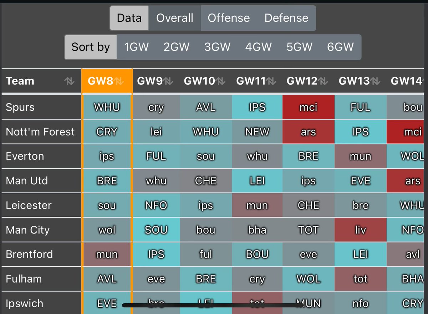
Task: Click Nott'm Forest GW8 CRY cell
Action: [x=107, y=132]
